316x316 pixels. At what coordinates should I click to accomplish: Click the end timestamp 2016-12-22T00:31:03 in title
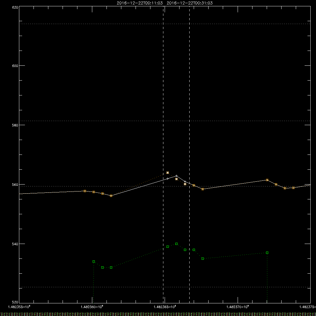pos(190,3)
